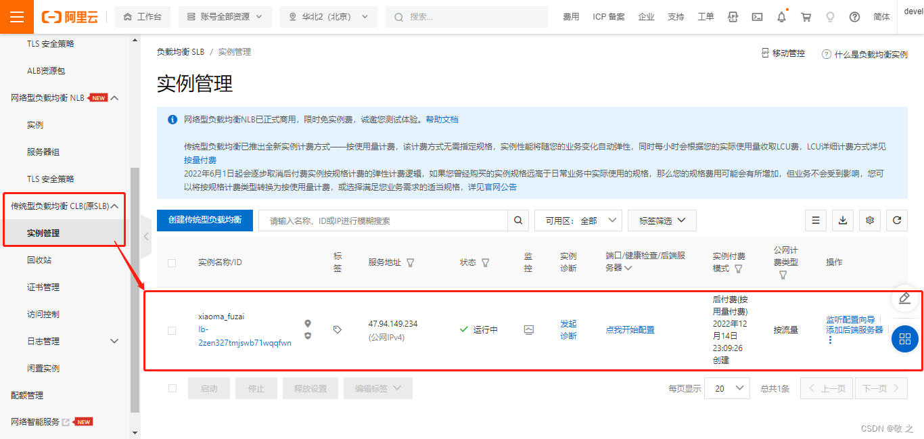Filter by status funnel icon
The height and width of the screenshot is (439, 924).
485,262
